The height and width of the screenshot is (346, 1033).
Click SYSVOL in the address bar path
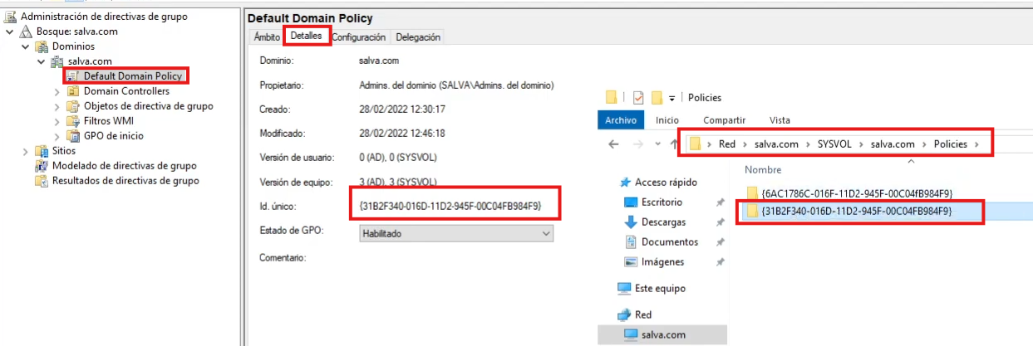[x=838, y=144]
